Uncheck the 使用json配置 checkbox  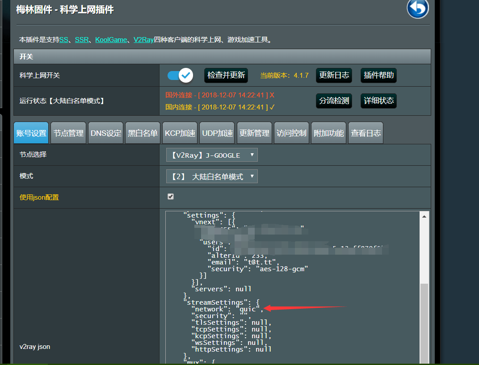(171, 197)
